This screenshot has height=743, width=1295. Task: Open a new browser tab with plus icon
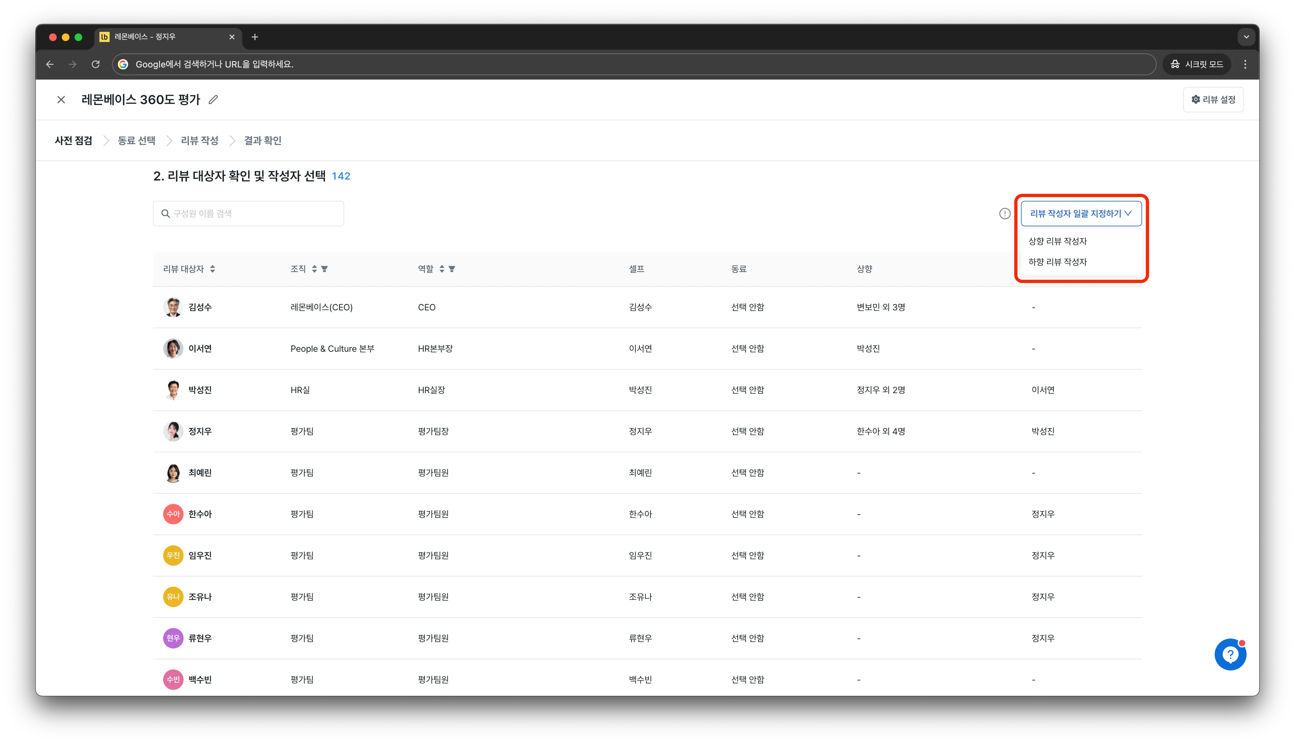click(x=255, y=37)
